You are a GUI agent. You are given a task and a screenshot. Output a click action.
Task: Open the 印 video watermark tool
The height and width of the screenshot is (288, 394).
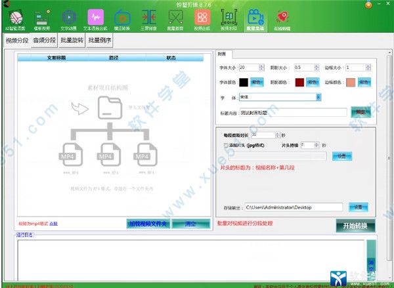(229, 20)
